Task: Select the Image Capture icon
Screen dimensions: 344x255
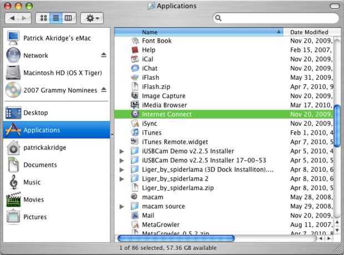Action: [135, 96]
